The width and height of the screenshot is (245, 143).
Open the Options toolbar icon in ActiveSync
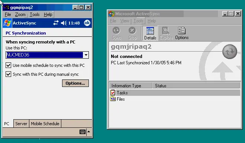coord(182,33)
